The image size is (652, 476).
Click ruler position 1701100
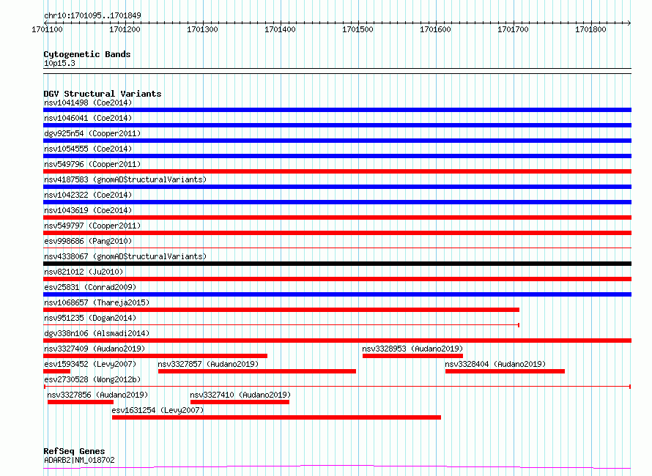pyautogui.click(x=48, y=30)
